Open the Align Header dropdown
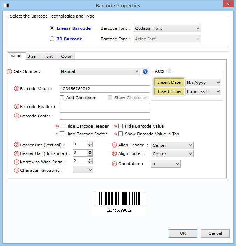Screen dimensions: 236x246 (x=172, y=145)
